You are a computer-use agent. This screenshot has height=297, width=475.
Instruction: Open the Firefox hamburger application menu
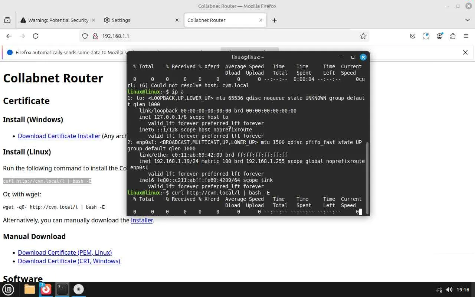point(466,36)
